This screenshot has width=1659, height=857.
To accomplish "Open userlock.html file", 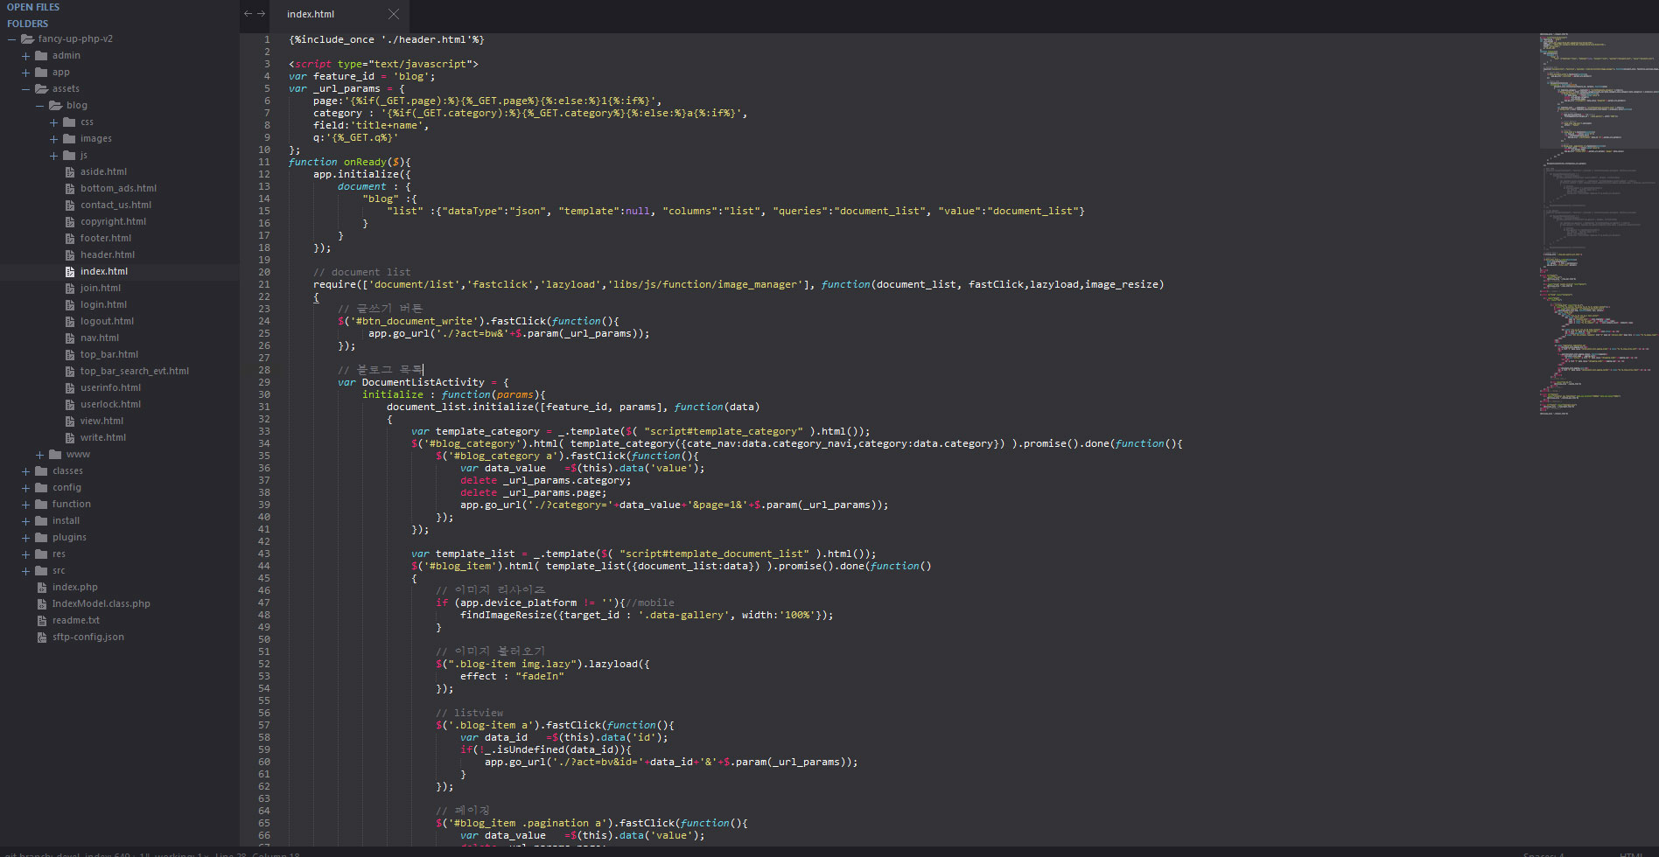I will click(110, 404).
